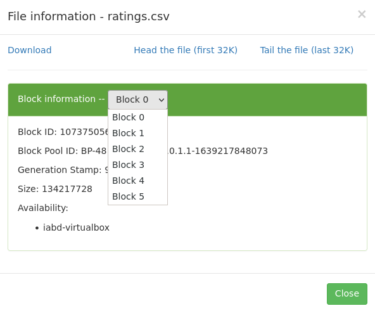Click the File information - ratings.csv title
Viewport: 375px width, 313px height.
89,16
